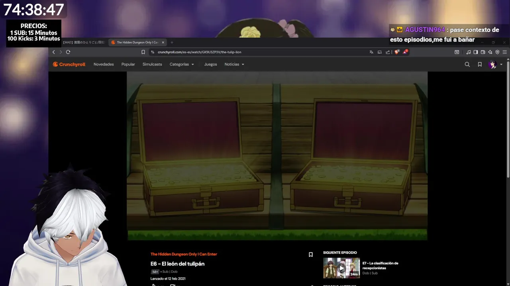This screenshot has width=510, height=286.
Task: Click the Crunchyroll logo
Action: click(69, 64)
